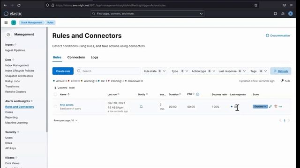Go to Index Management
Screen dimensions: 300x168
coord(17,65)
